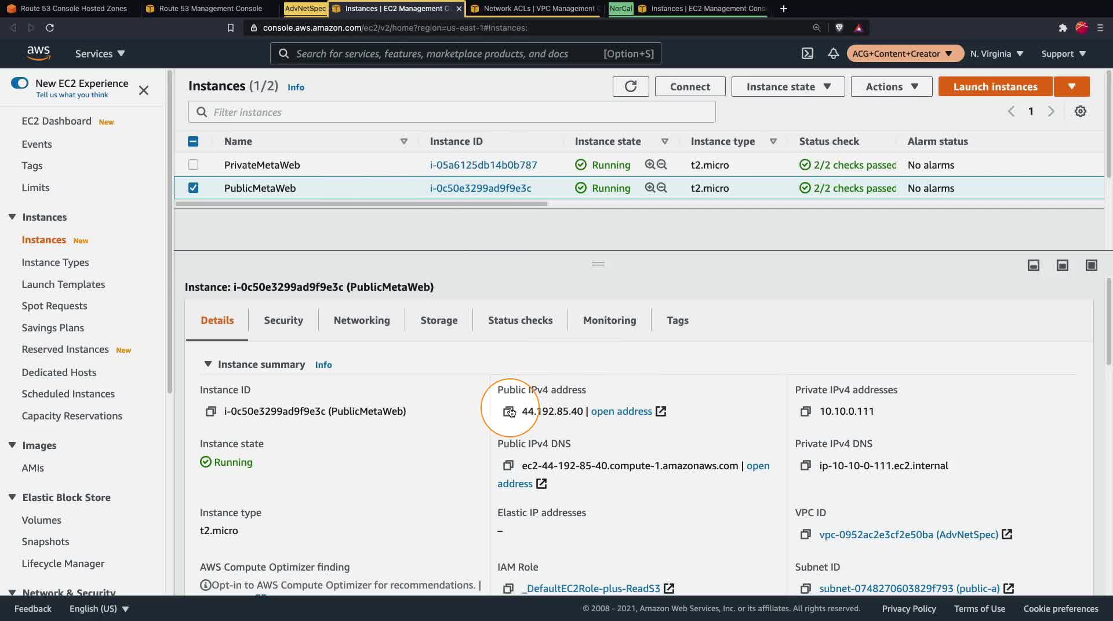The height and width of the screenshot is (621, 1113).
Task: Open Volumes in the sidebar
Action: 41,520
